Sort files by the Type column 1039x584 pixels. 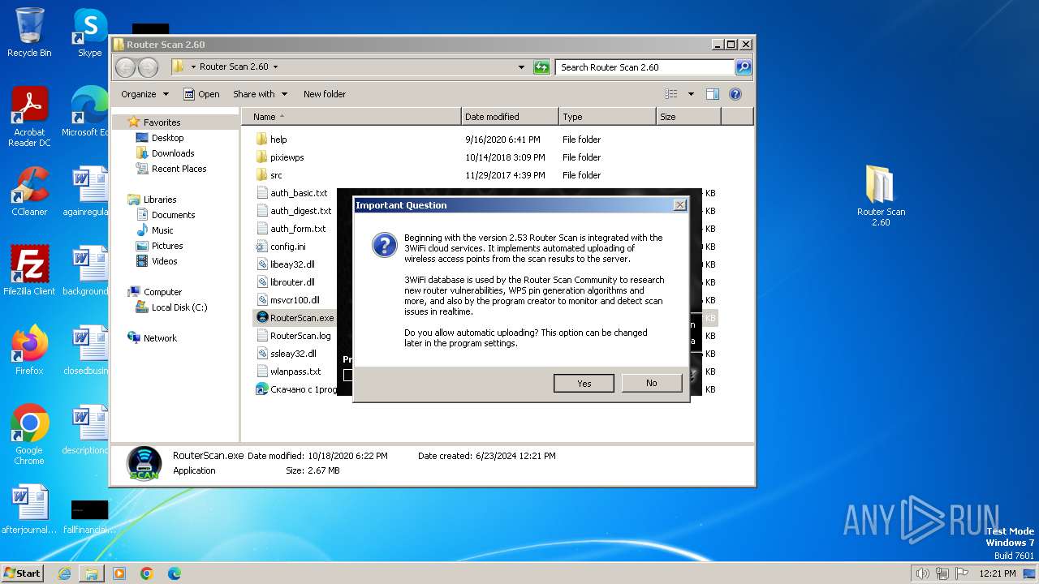607,117
